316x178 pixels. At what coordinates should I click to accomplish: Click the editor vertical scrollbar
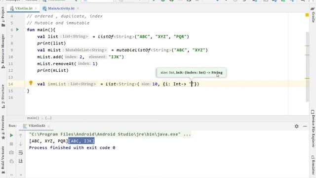(307, 67)
